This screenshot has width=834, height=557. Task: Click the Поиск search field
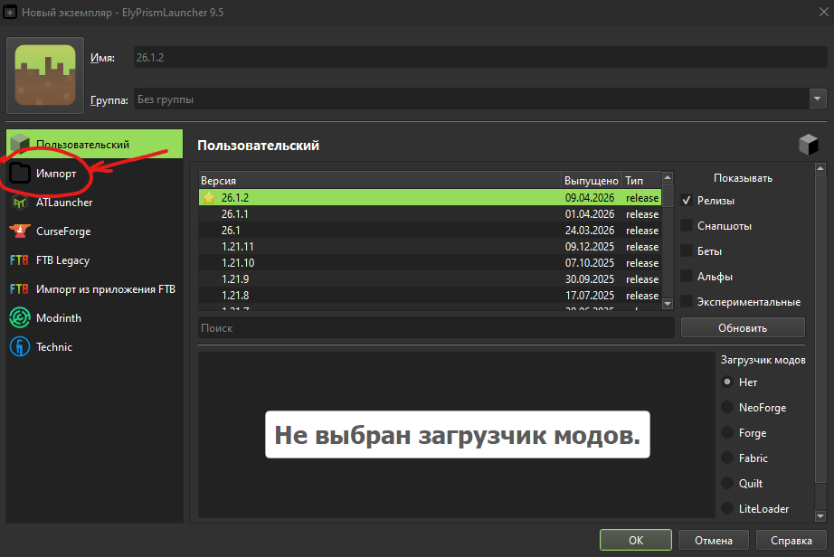[x=436, y=328]
